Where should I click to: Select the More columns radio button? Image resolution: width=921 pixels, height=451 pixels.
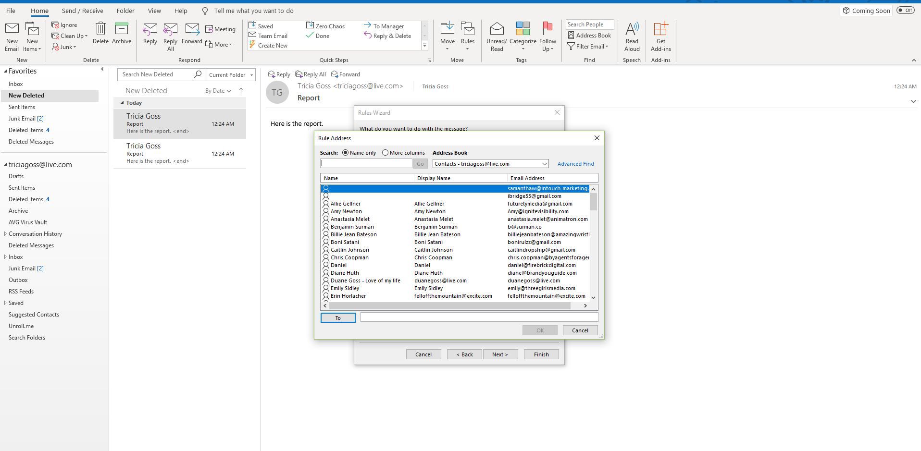385,153
